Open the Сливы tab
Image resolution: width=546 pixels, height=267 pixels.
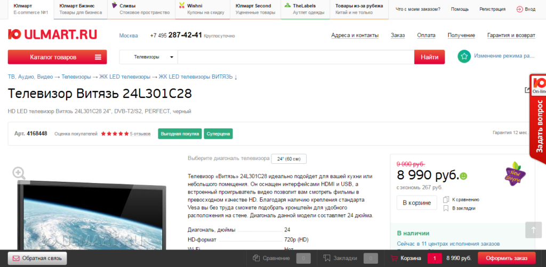pos(141,10)
